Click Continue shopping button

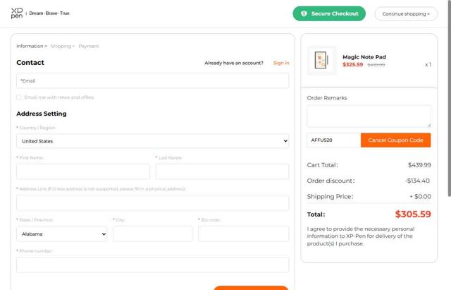pyautogui.click(x=406, y=14)
